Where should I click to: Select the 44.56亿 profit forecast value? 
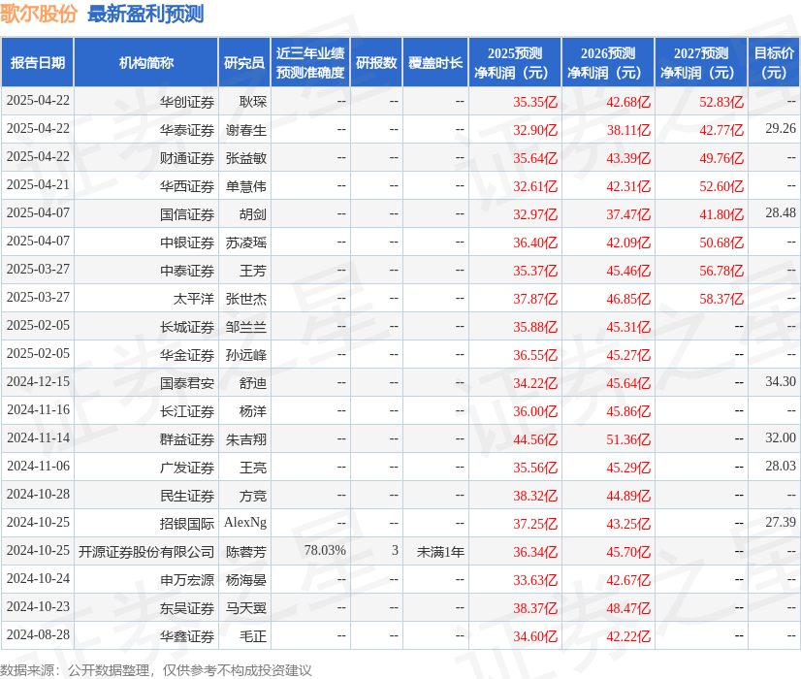point(535,438)
